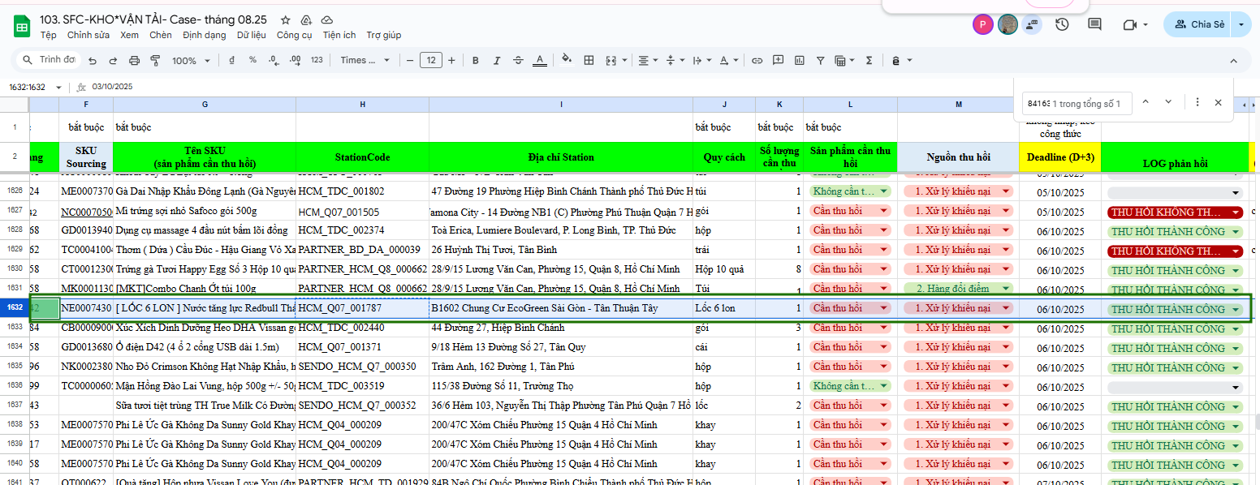Open the Times font dropdown
Screen dimensions: 1260x485
[x=365, y=61]
